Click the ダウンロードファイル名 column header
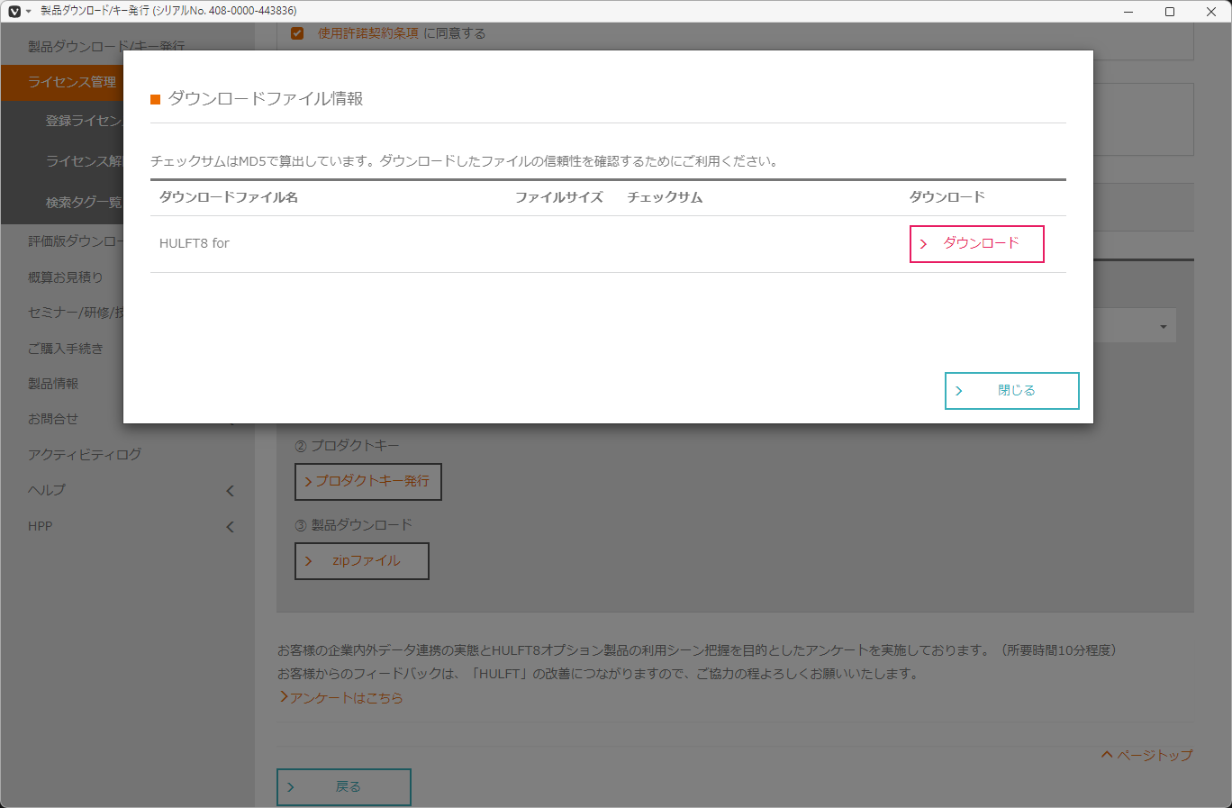Image resolution: width=1232 pixels, height=808 pixels. (x=229, y=197)
